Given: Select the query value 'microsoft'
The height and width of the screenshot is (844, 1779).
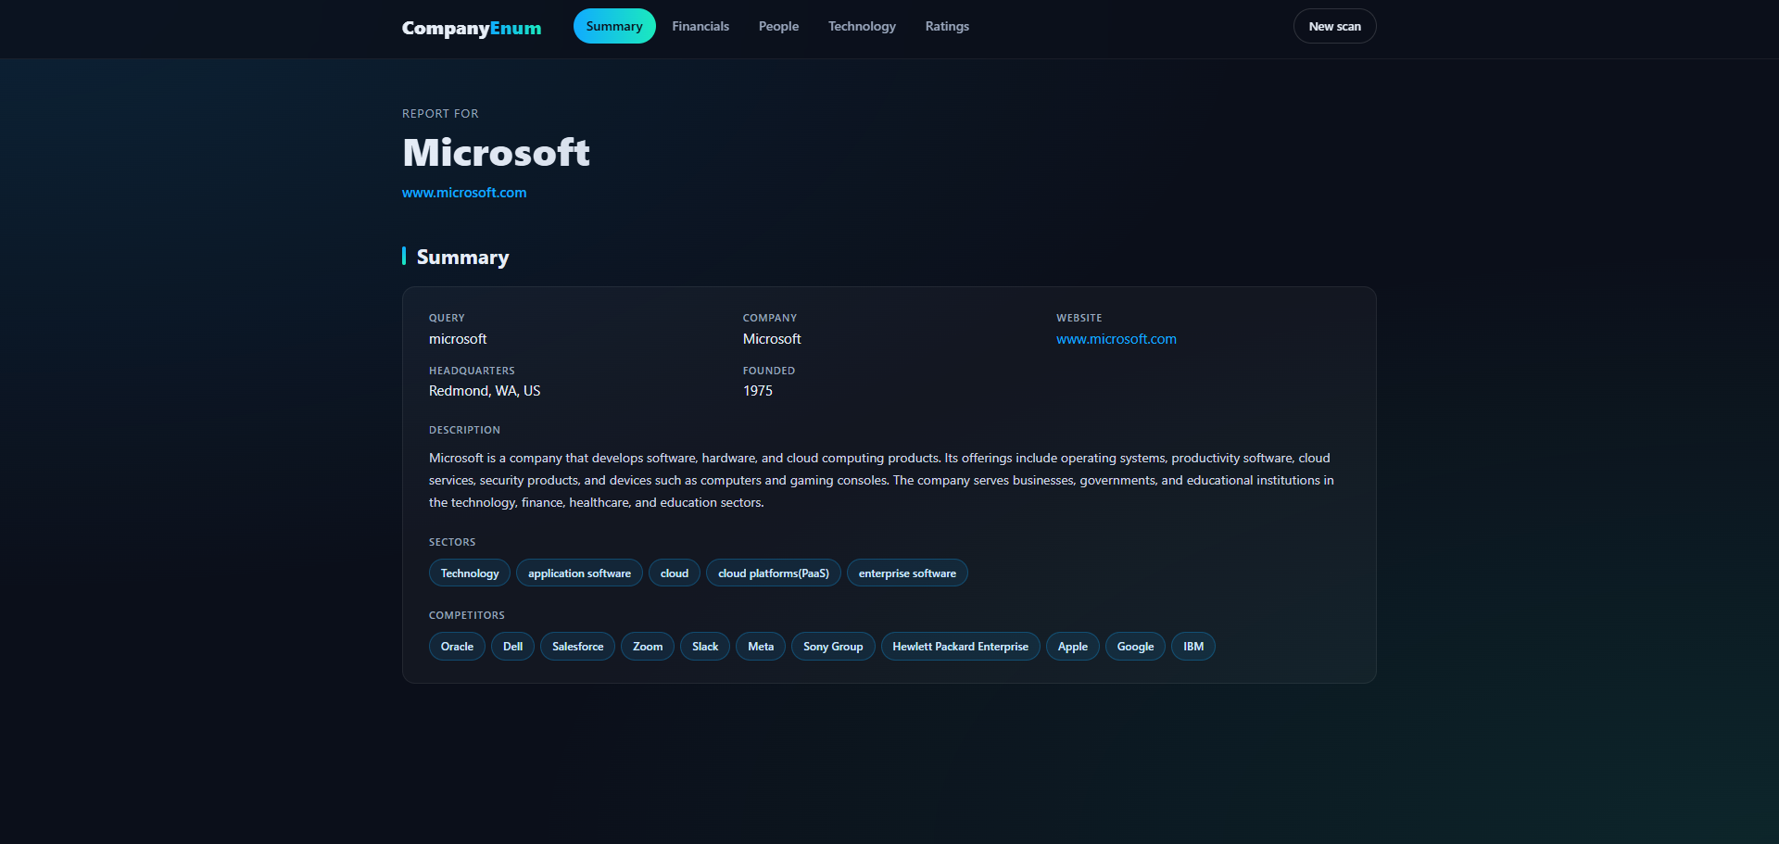Looking at the screenshot, I should coord(458,339).
